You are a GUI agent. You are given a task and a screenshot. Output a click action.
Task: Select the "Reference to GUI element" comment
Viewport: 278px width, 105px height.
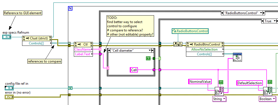click(x=23, y=13)
